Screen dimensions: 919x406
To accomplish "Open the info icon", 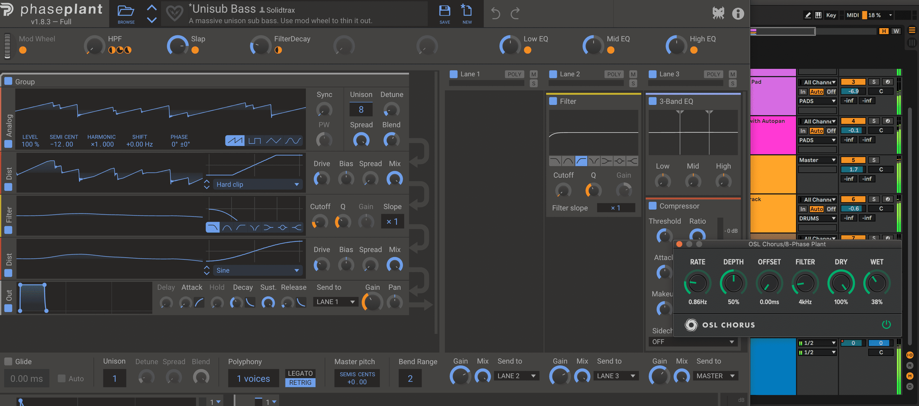I will tap(738, 13).
